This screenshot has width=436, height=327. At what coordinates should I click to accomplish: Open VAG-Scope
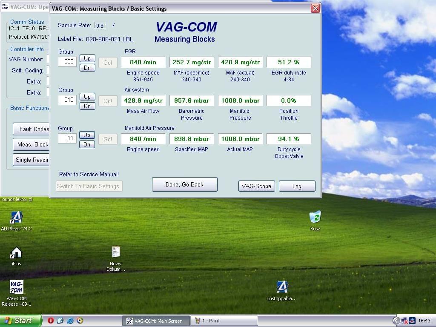[257, 186]
